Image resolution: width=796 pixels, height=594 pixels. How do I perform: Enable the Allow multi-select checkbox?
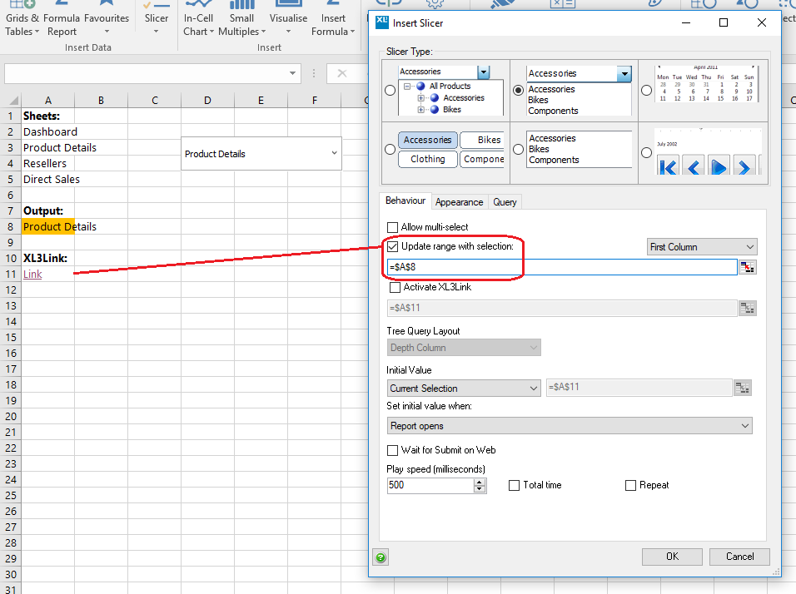pyautogui.click(x=393, y=227)
